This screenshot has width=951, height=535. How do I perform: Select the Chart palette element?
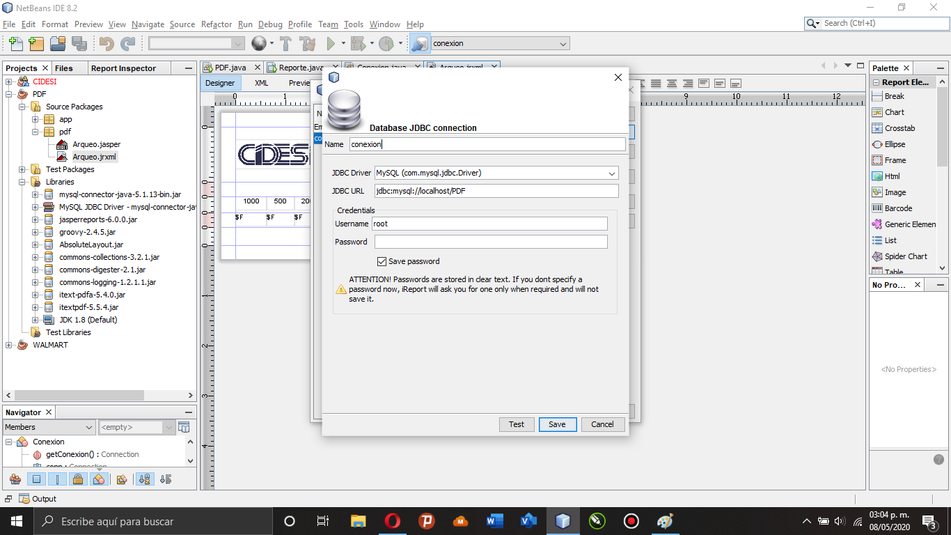click(888, 112)
